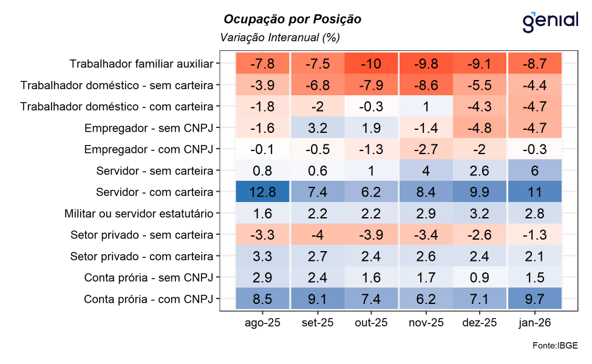Image resolution: width=592 pixels, height=364 pixels.
Task: Select the -10 cell under out-25
Action: (x=370, y=64)
